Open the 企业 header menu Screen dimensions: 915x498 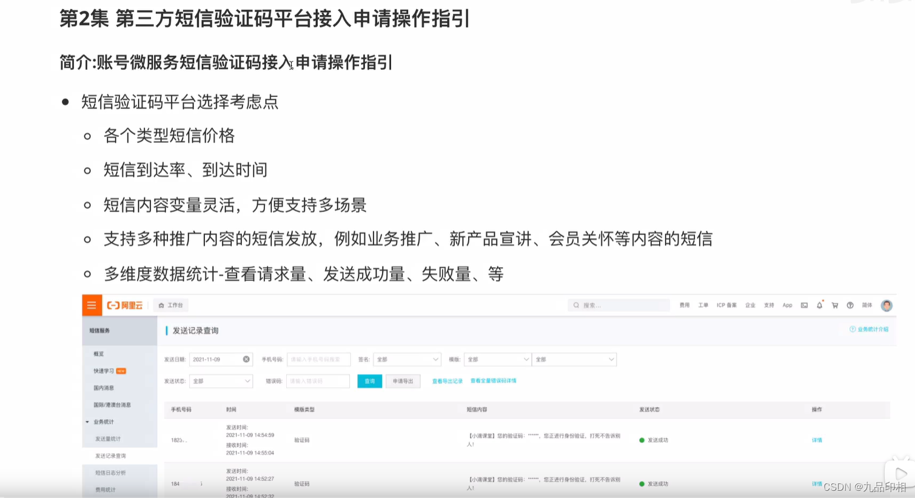tap(751, 305)
